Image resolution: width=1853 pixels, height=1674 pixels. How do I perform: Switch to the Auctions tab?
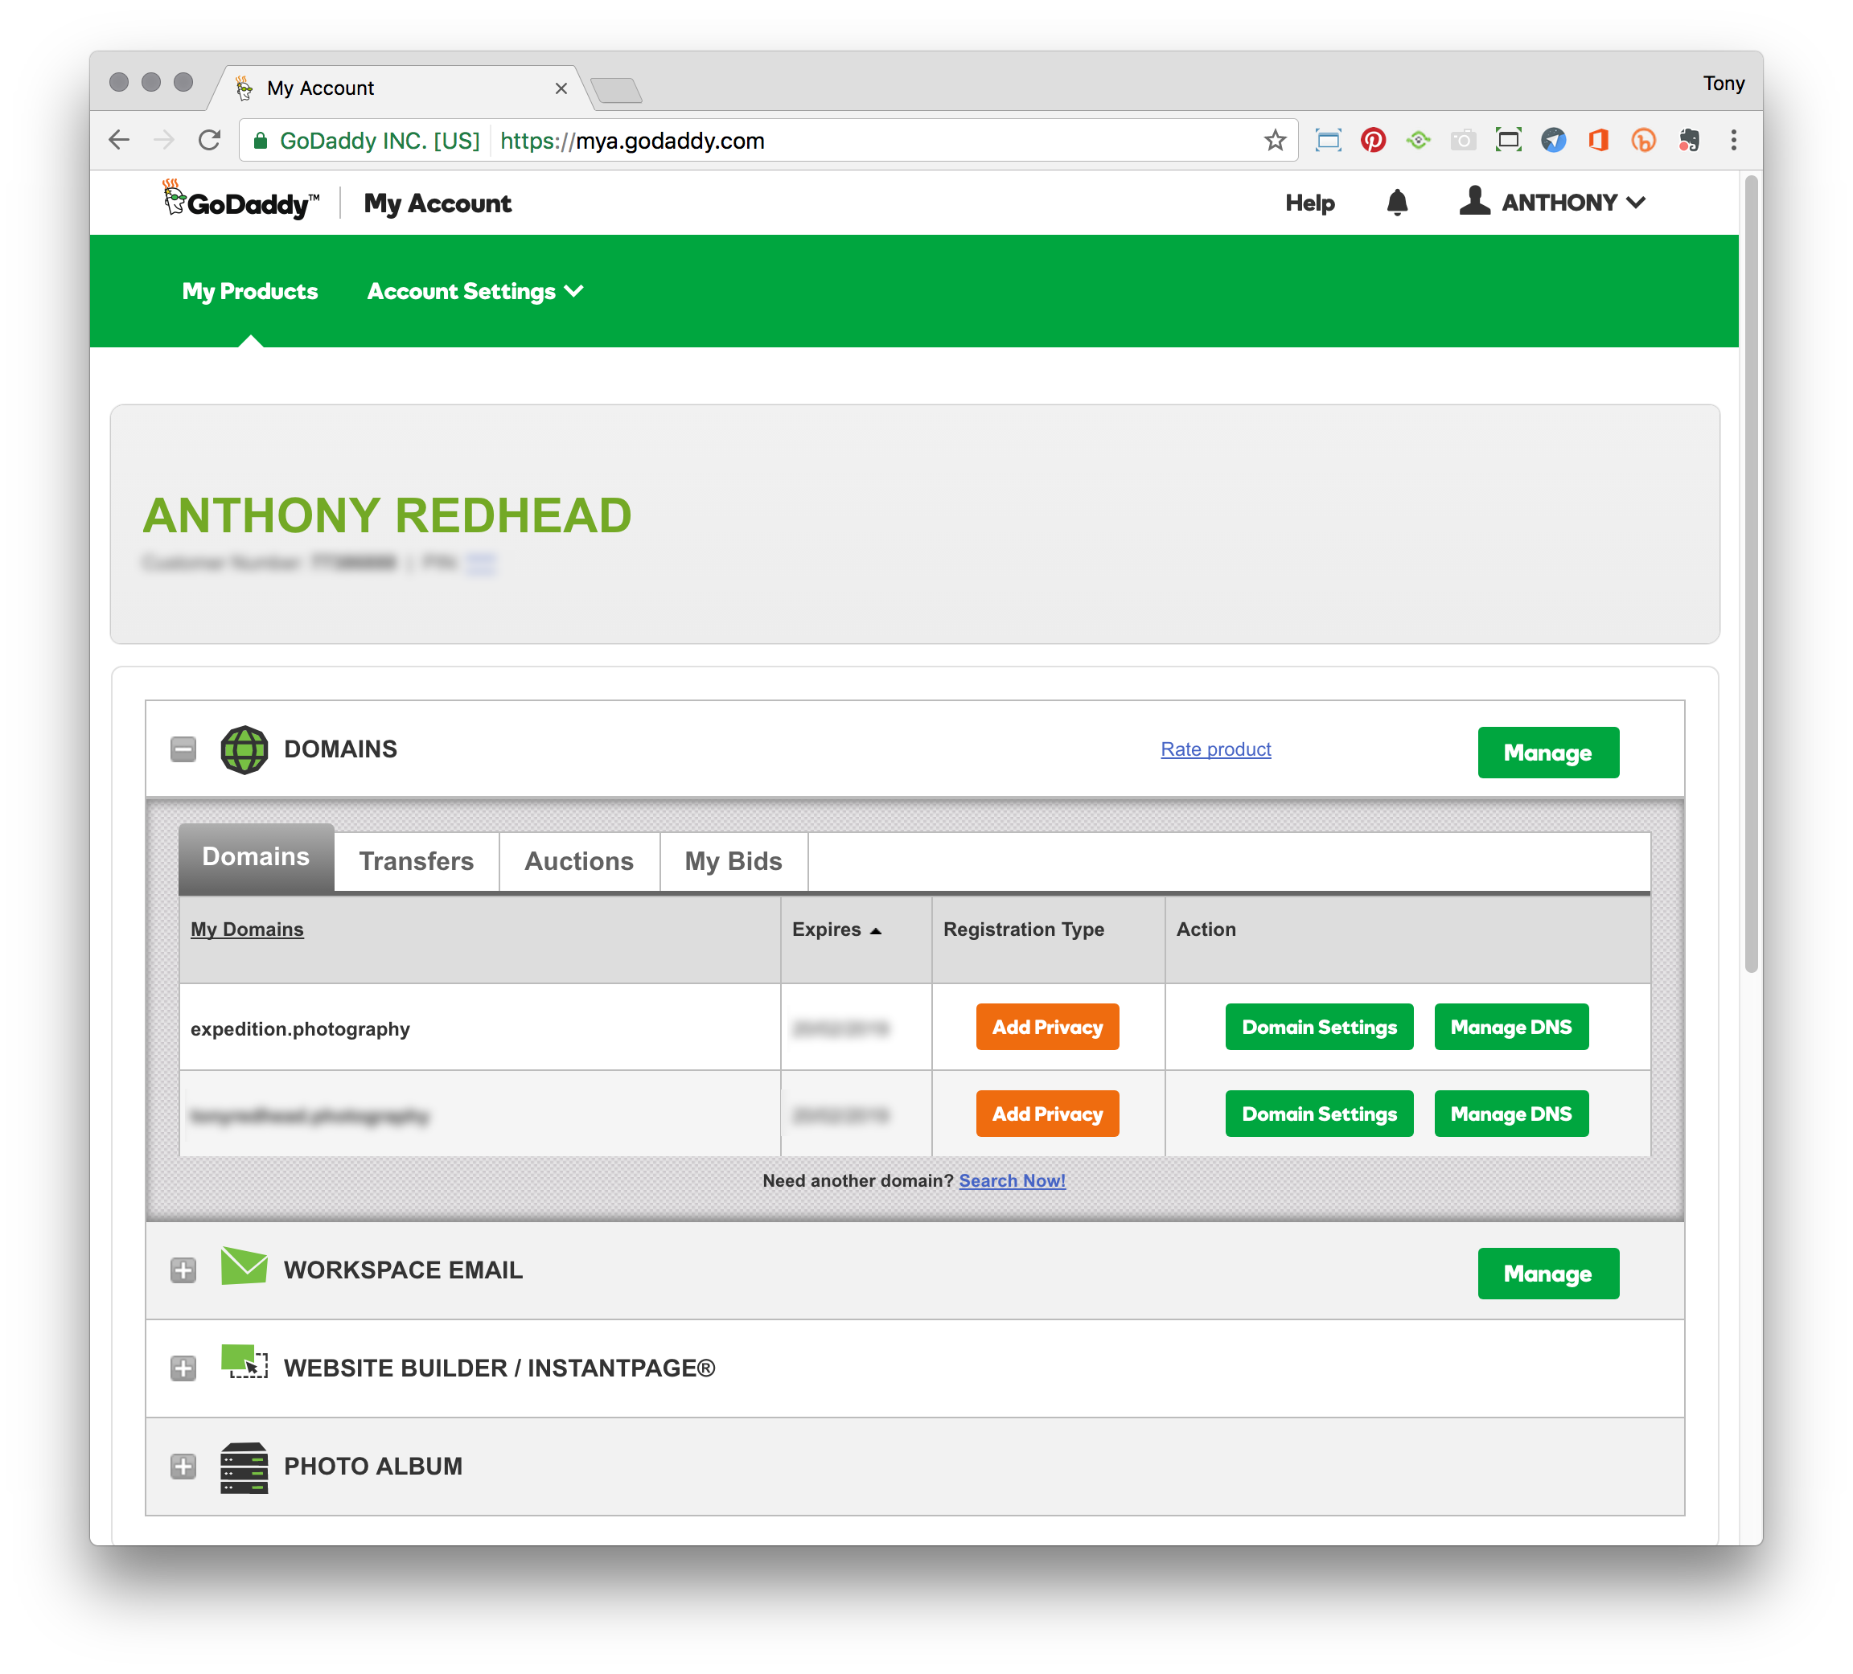(578, 862)
